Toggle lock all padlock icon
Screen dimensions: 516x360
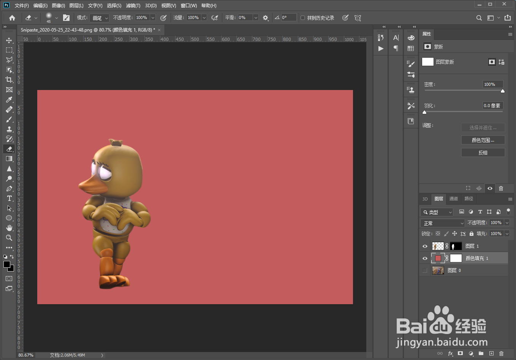pyautogui.click(x=471, y=234)
